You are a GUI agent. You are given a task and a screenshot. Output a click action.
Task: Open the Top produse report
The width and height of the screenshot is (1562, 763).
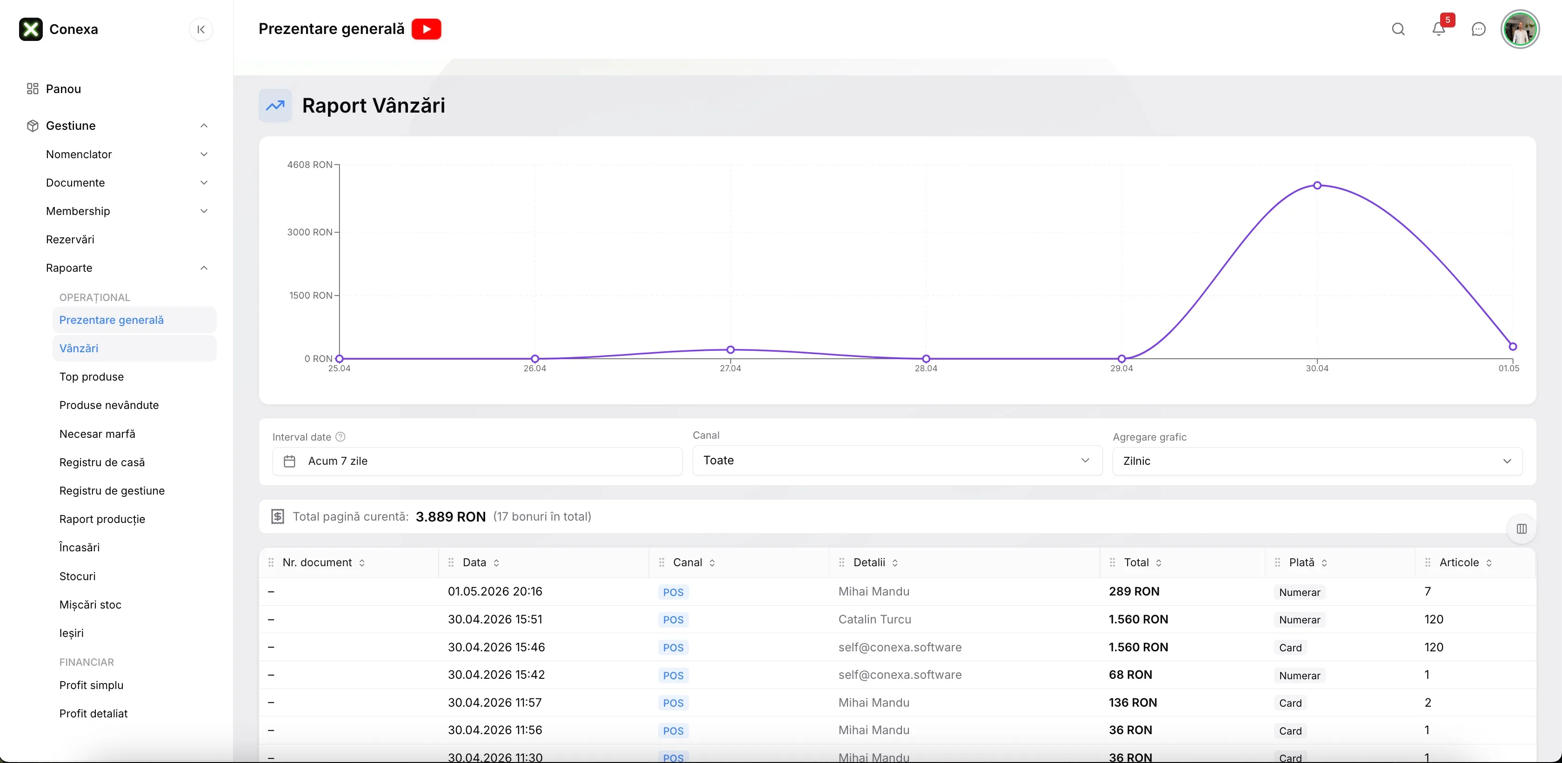92,377
